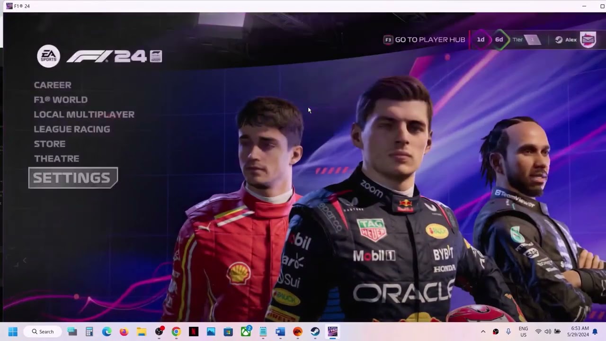Click the 6d timer diamond badge
The image size is (606, 341).
pos(499,40)
